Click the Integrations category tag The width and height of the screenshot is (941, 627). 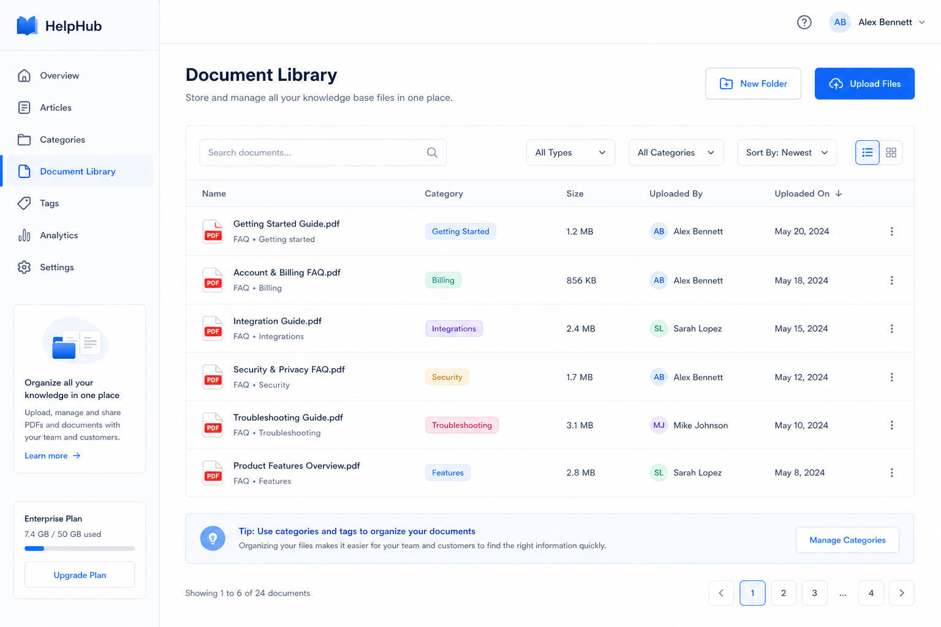click(454, 329)
